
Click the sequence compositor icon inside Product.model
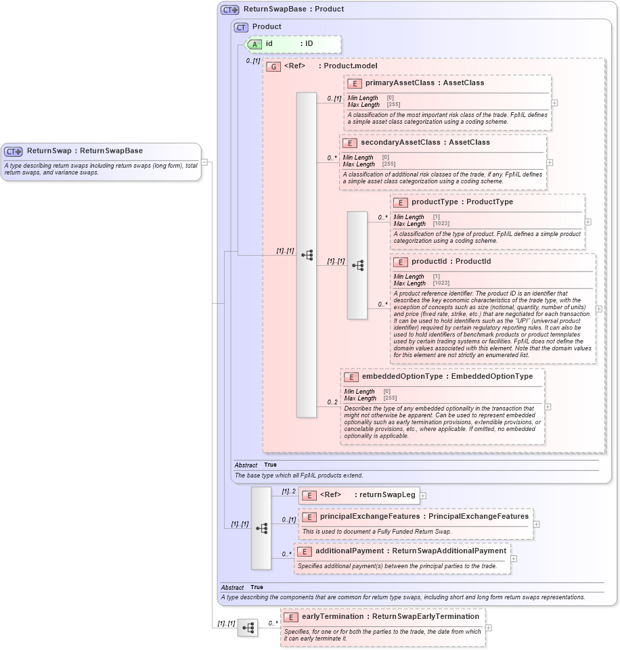[308, 256]
